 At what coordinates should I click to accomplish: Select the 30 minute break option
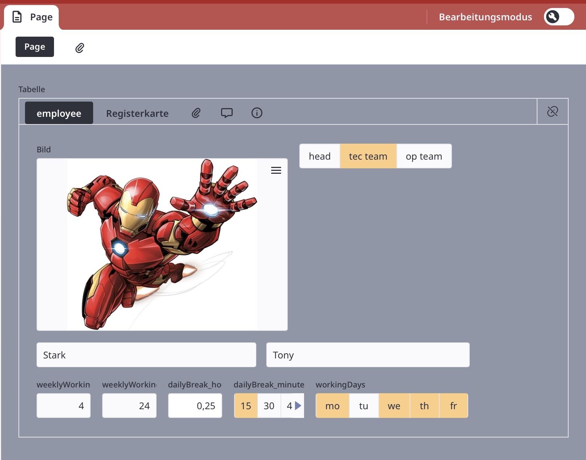[x=269, y=406]
